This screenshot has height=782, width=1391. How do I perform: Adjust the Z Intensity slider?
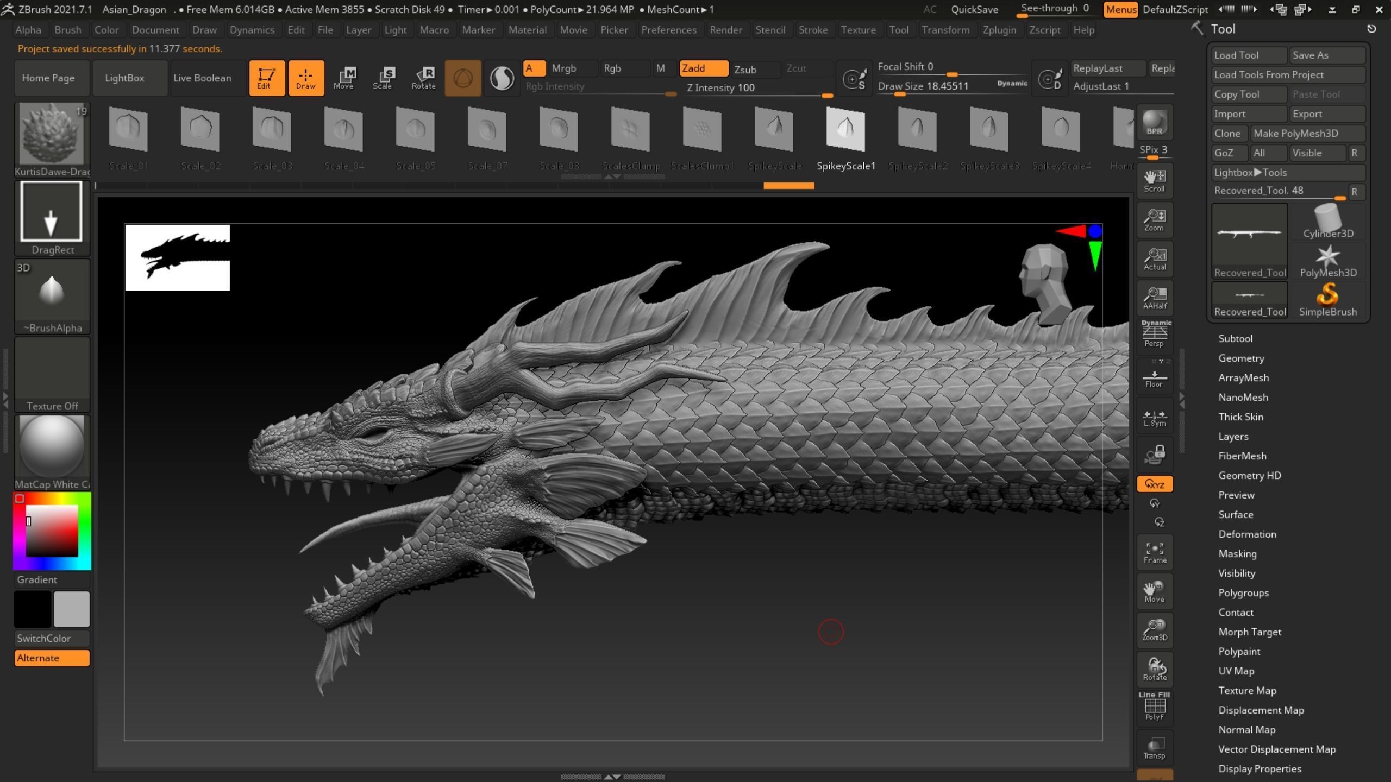click(758, 89)
